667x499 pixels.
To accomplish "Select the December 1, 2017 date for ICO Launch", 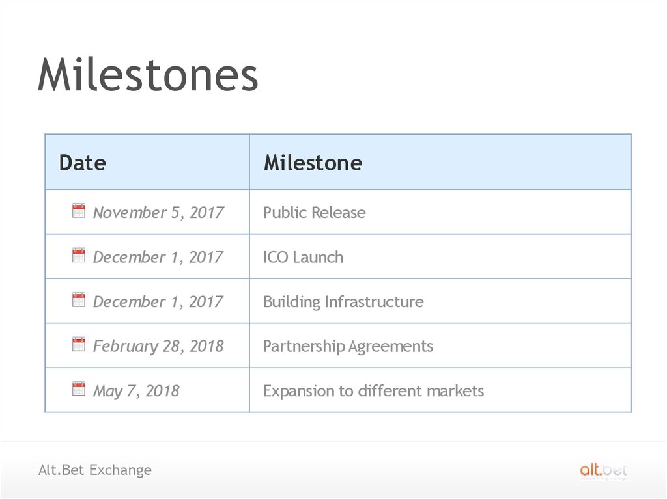I will (158, 257).
